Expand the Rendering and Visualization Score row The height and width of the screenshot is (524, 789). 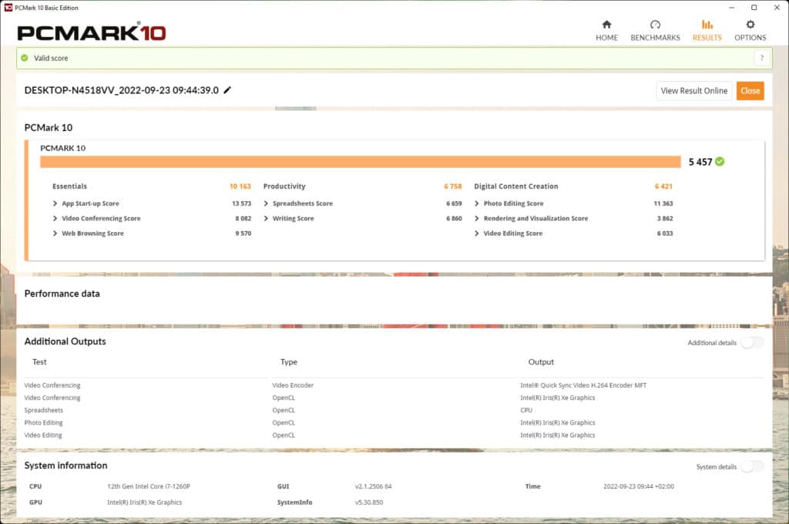[x=476, y=218]
